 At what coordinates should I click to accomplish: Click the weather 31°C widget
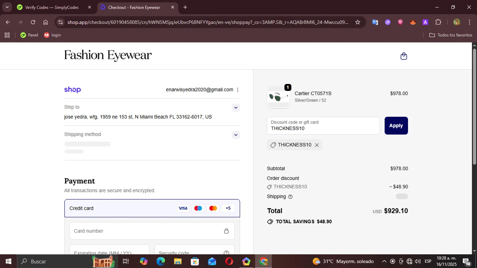(x=343, y=261)
